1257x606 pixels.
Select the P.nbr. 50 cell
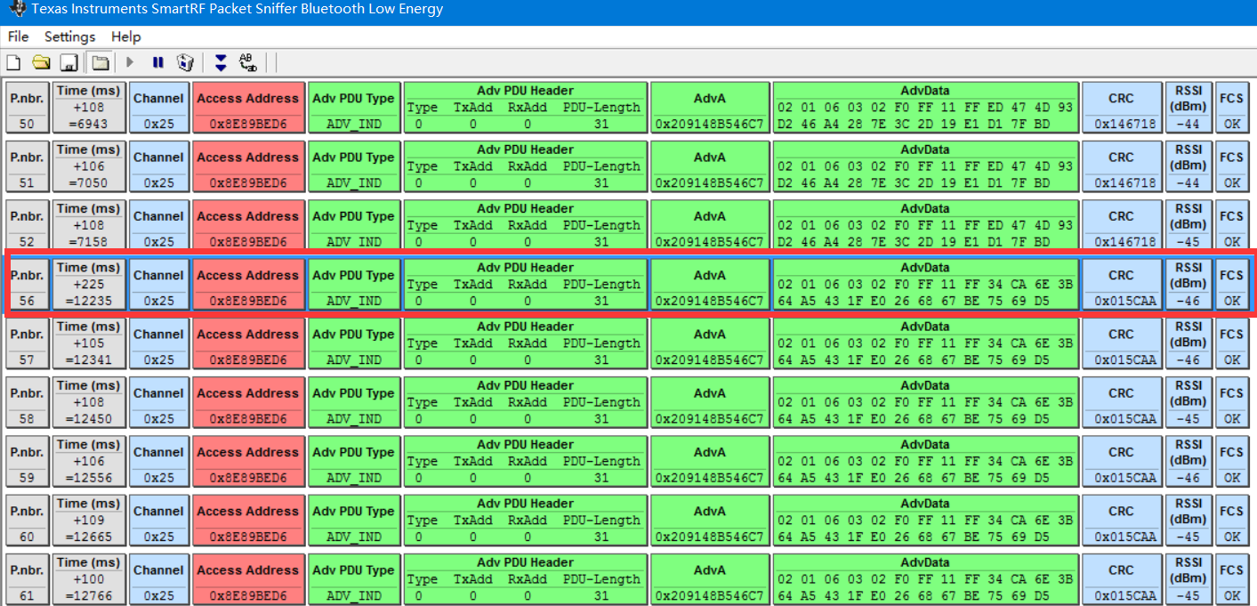click(27, 107)
